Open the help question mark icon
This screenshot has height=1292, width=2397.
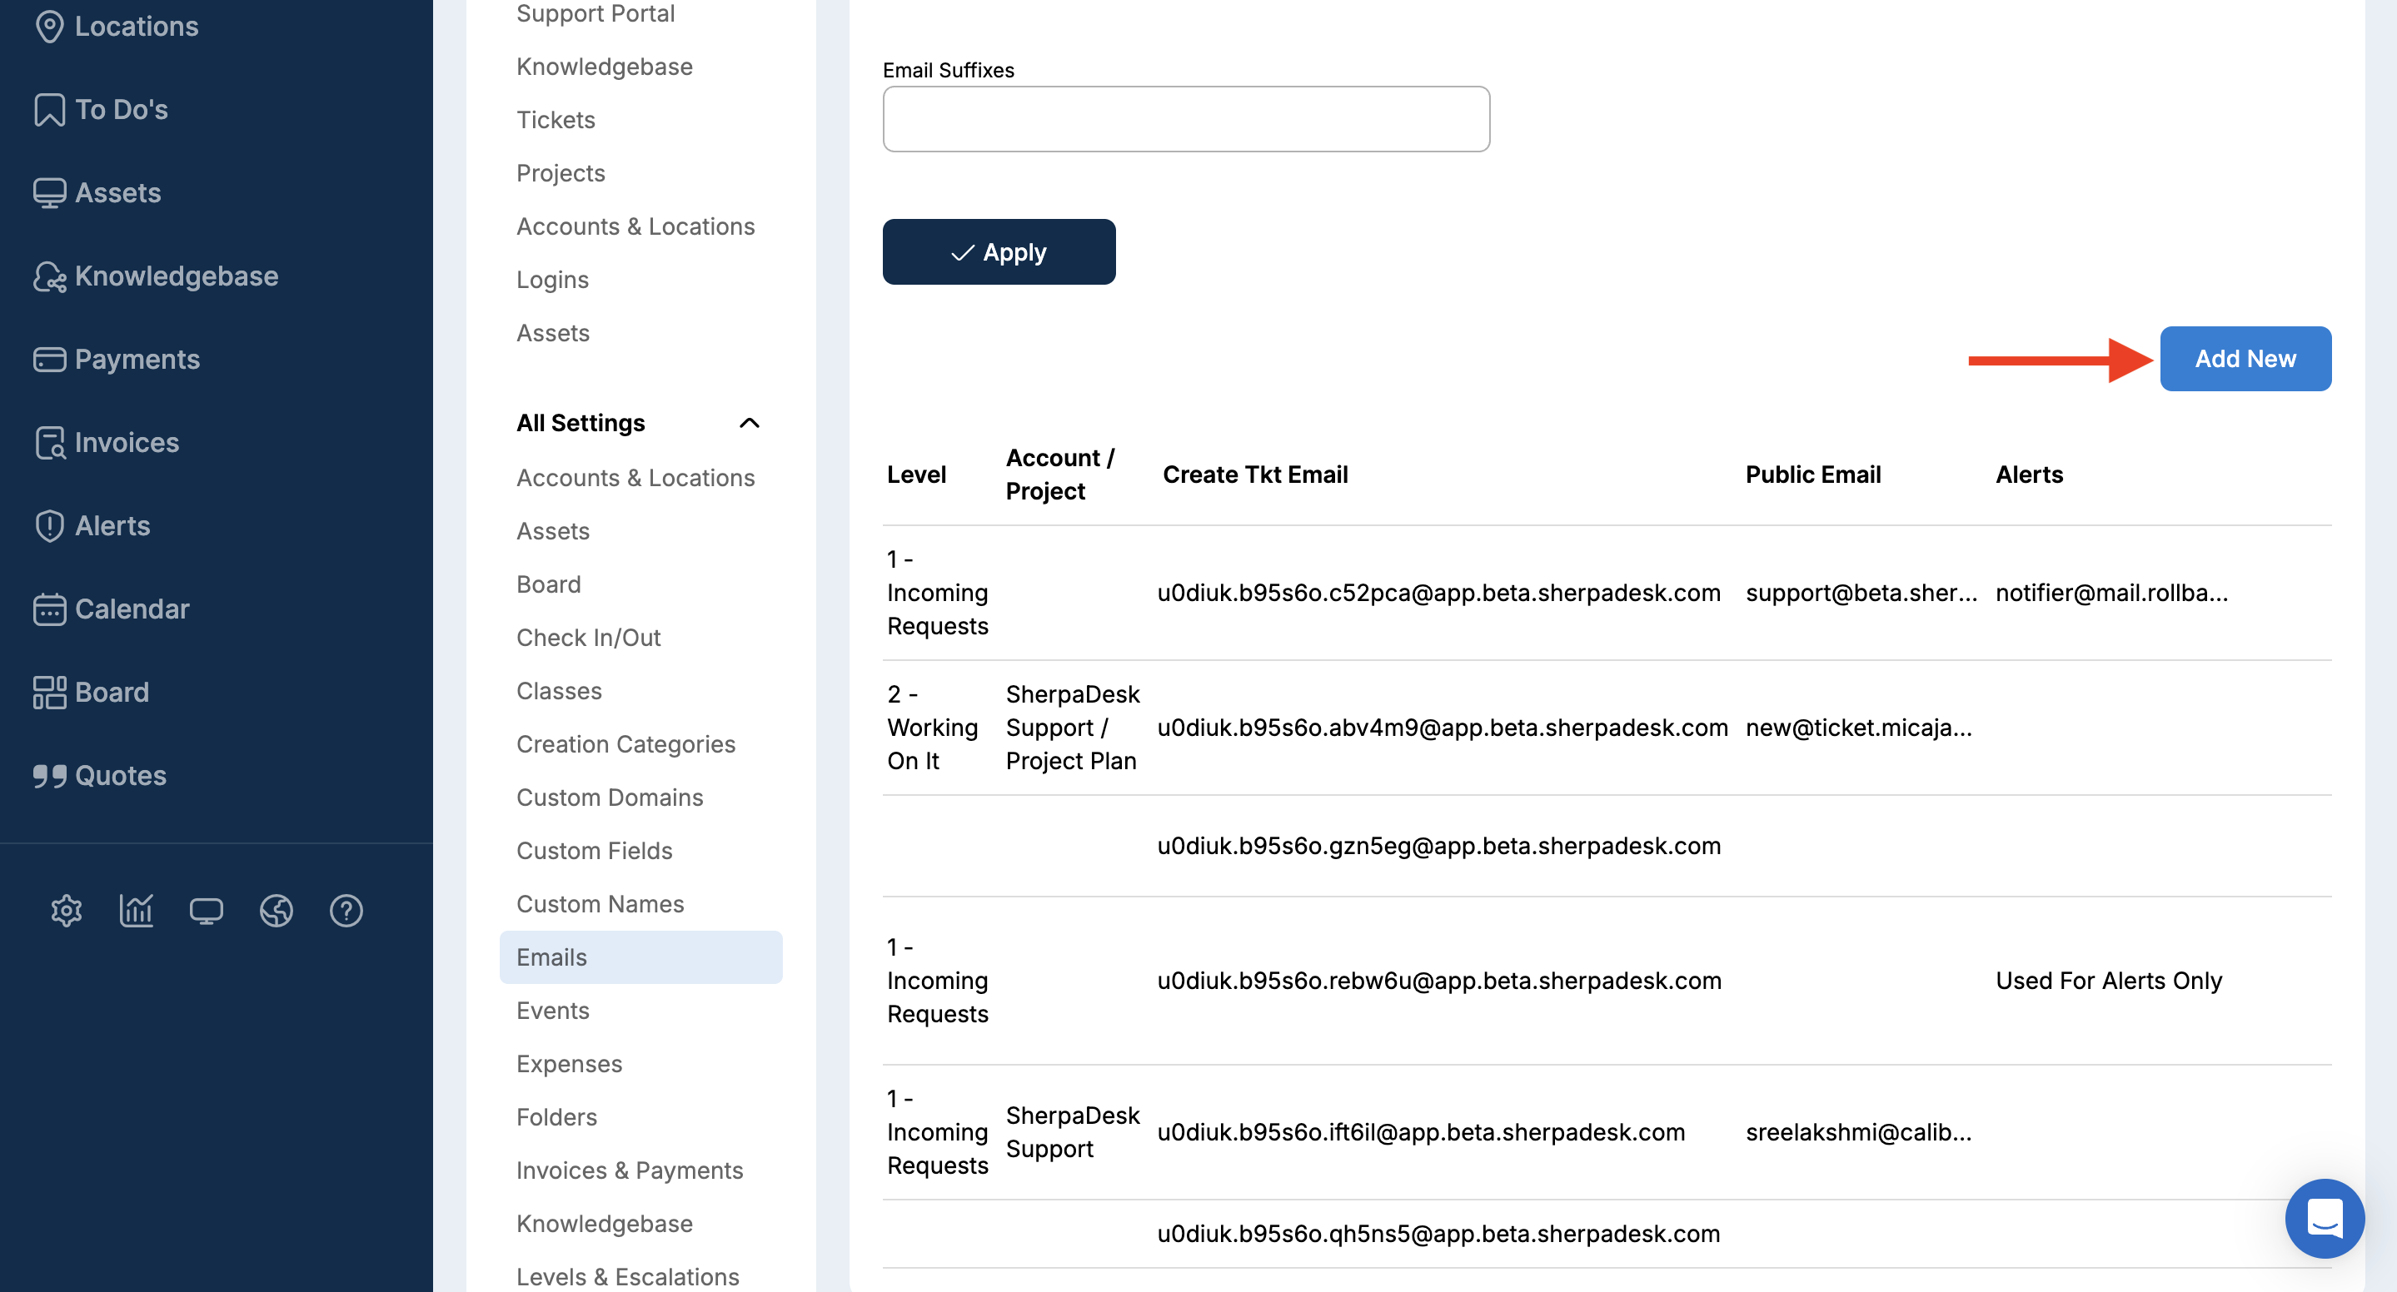346,910
